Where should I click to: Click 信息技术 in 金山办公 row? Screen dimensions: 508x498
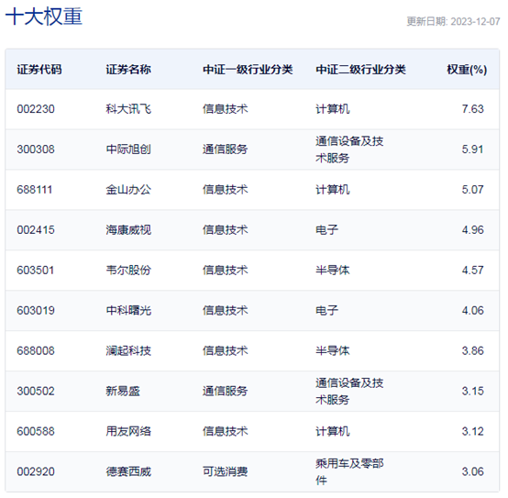[x=226, y=190]
